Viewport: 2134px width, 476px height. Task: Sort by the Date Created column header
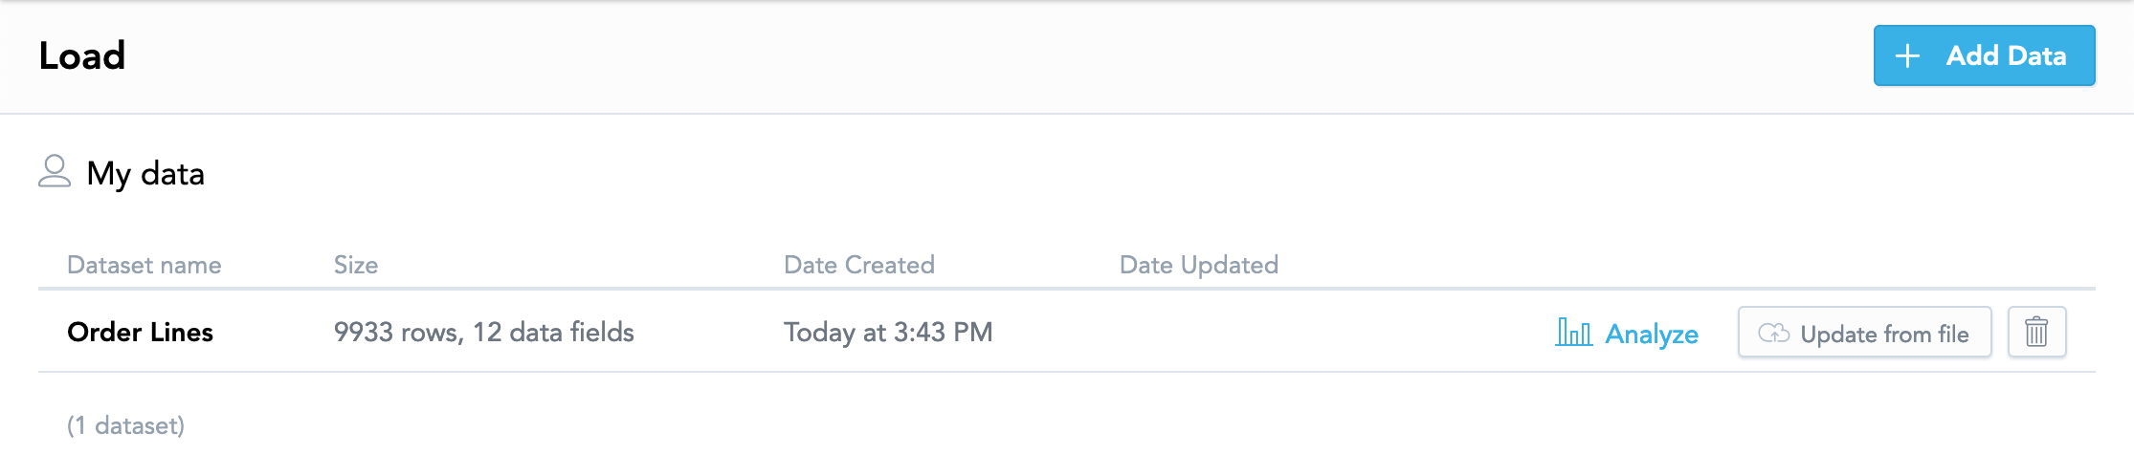tap(859, 265)
